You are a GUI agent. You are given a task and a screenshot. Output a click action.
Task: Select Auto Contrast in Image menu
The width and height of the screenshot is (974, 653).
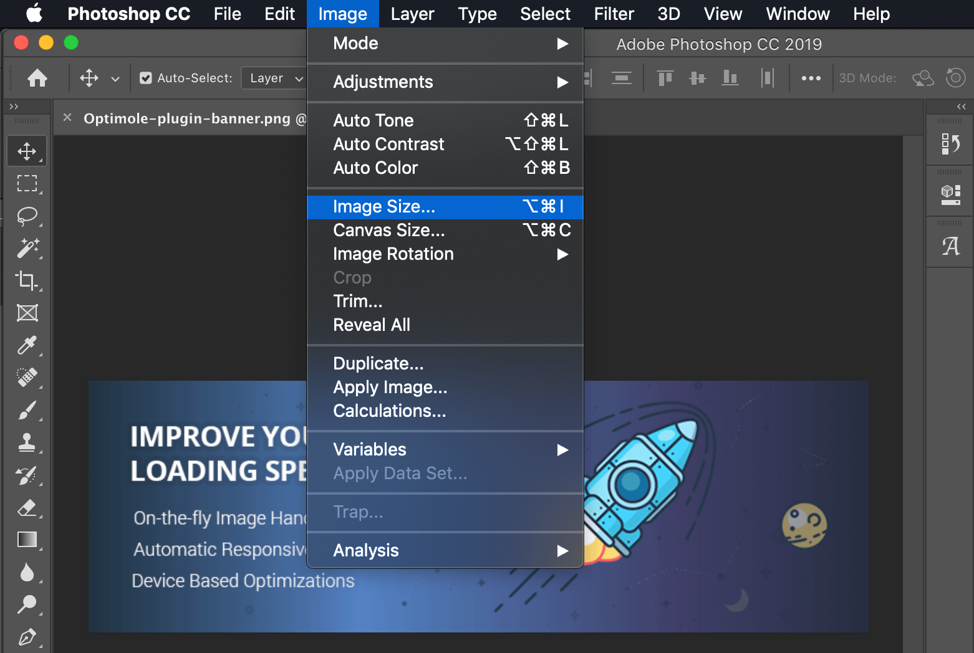click(445, 145)
